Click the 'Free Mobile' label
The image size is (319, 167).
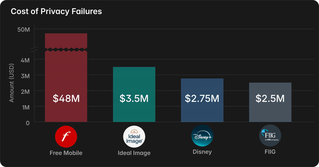[x=66, y=153]
